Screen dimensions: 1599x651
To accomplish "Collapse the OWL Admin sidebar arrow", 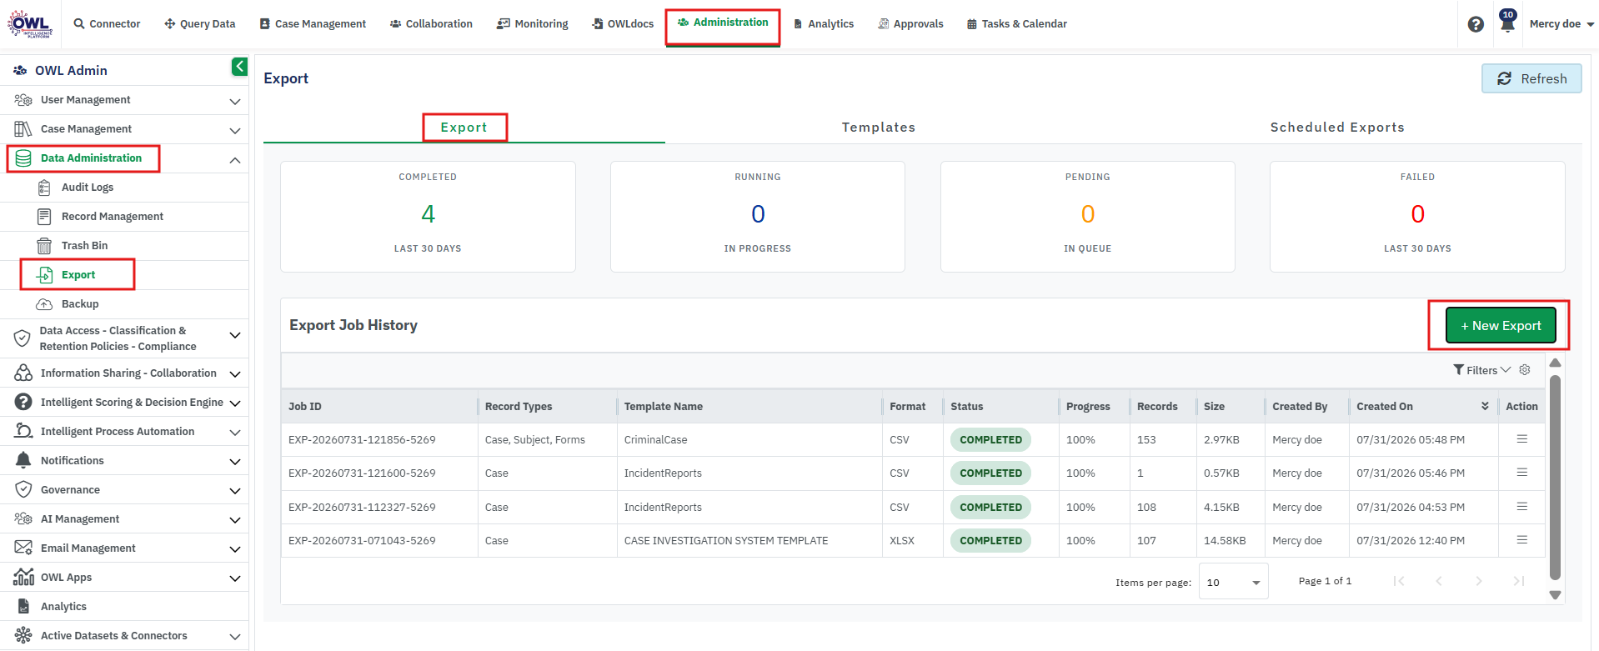I will click(x=239, y=67).
